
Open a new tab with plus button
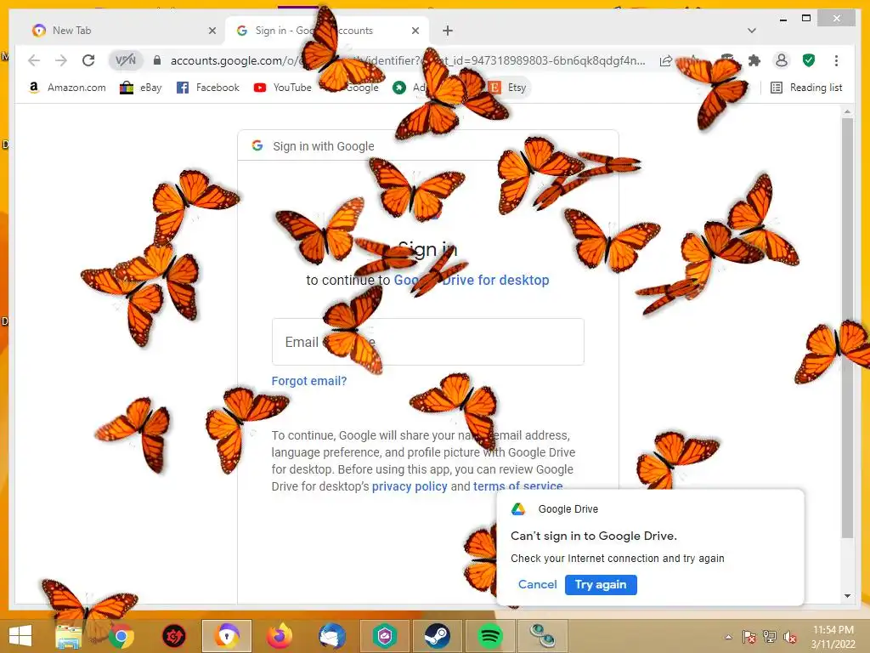click(448, 31)
